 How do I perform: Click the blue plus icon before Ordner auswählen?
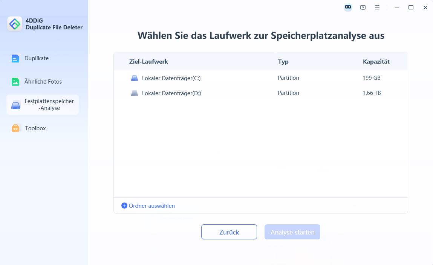124,206
